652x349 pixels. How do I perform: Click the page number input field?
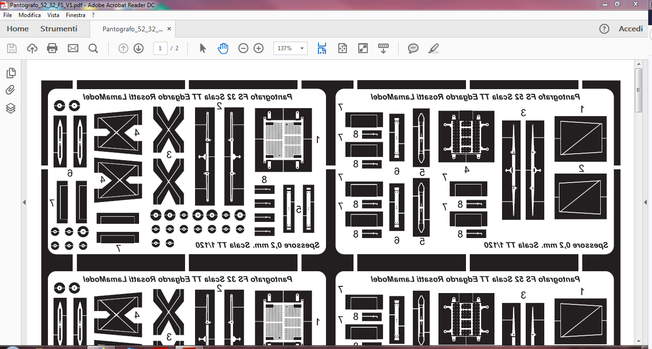(x=160, y=48)
